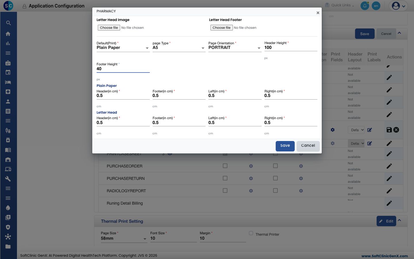Open the shield sidebar icon
414x259 pixels.
coord(8,227)
